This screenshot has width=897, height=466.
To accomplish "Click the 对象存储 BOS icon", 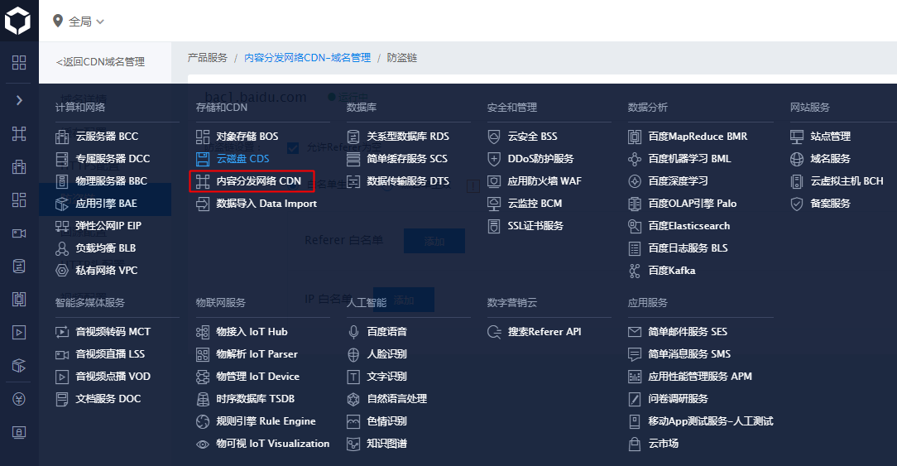I will tap(203, 137).
